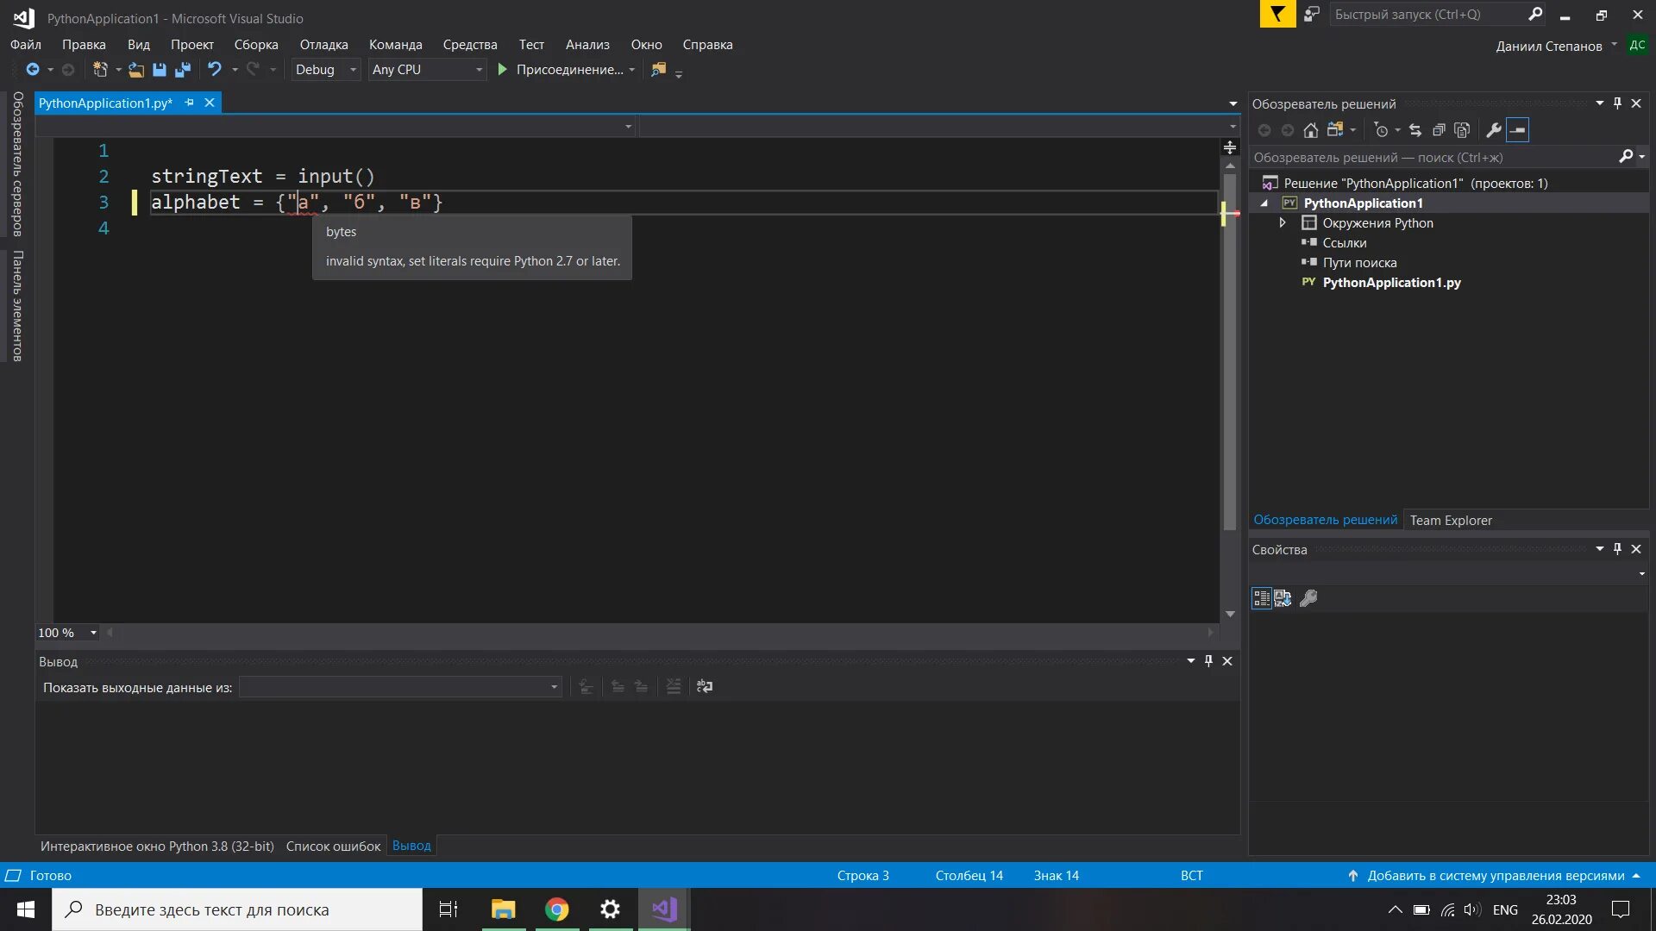The height and width of the screenshot is (931, 1656).
Task: Save the current file with the floppy icon
Action: coord(160,70)
